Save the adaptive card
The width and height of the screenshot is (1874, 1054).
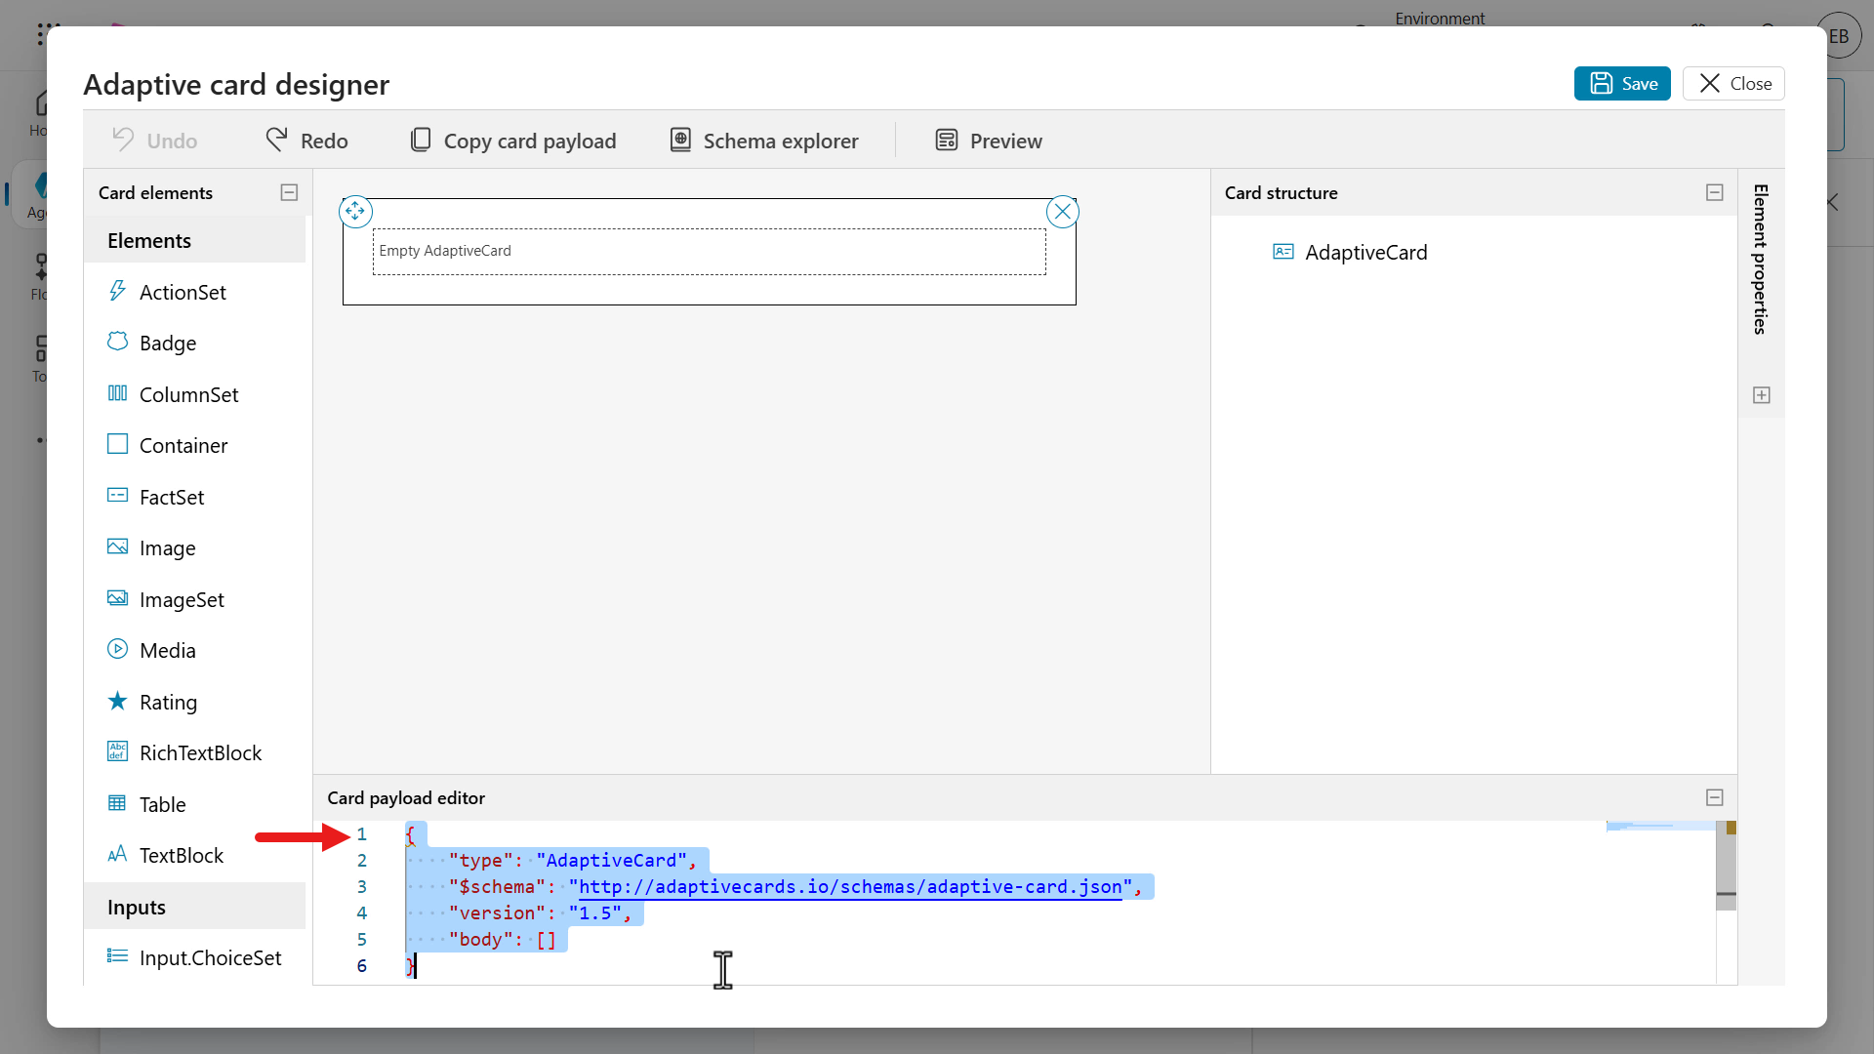pos(1622,83)
